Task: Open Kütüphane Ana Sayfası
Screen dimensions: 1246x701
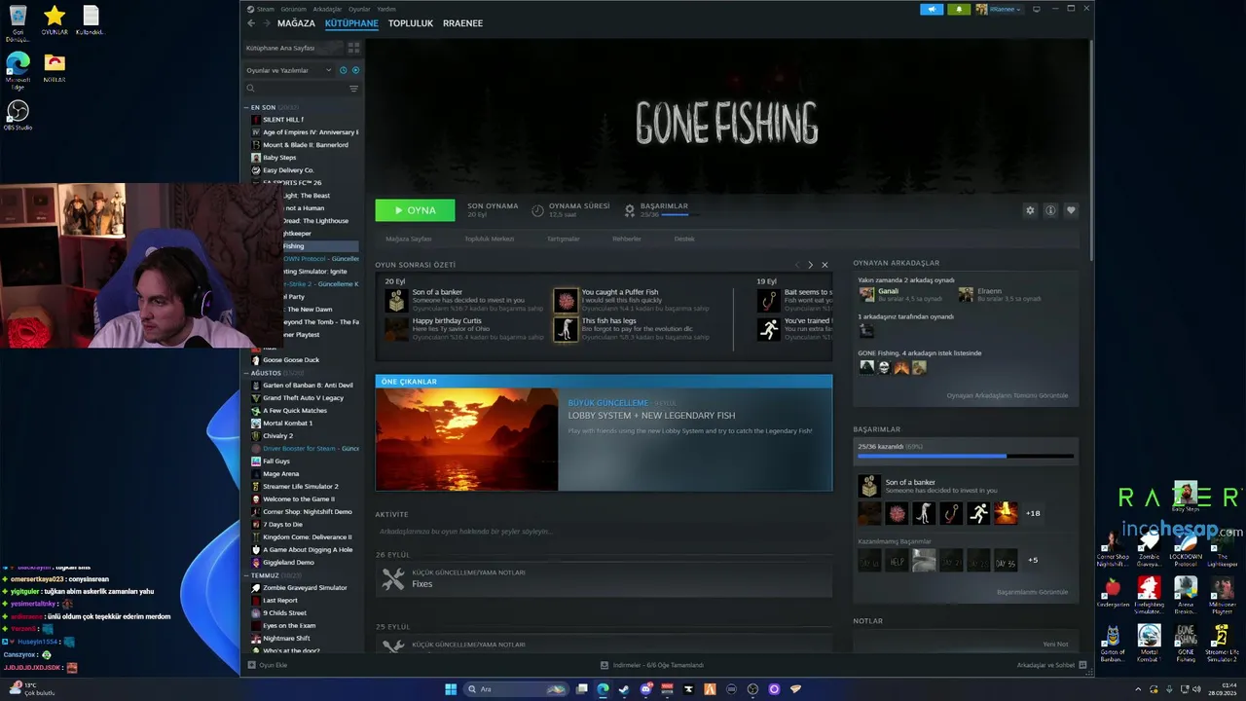Action: tap(292, 48)
